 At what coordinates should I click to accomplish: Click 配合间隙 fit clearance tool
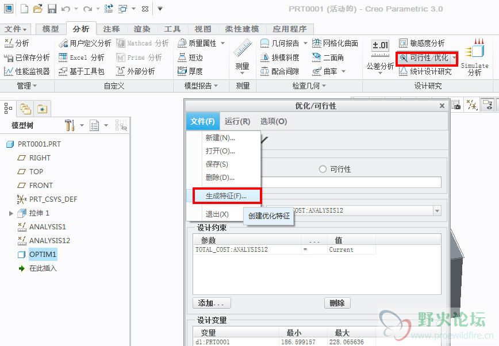click(x=280, y=71)
